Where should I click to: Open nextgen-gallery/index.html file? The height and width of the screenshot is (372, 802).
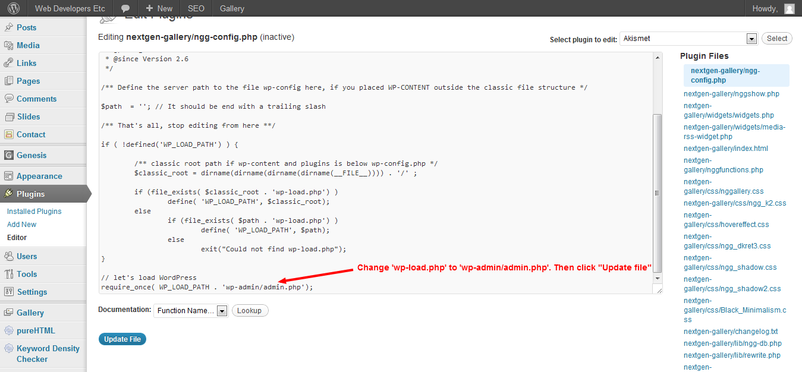(726, 149)
